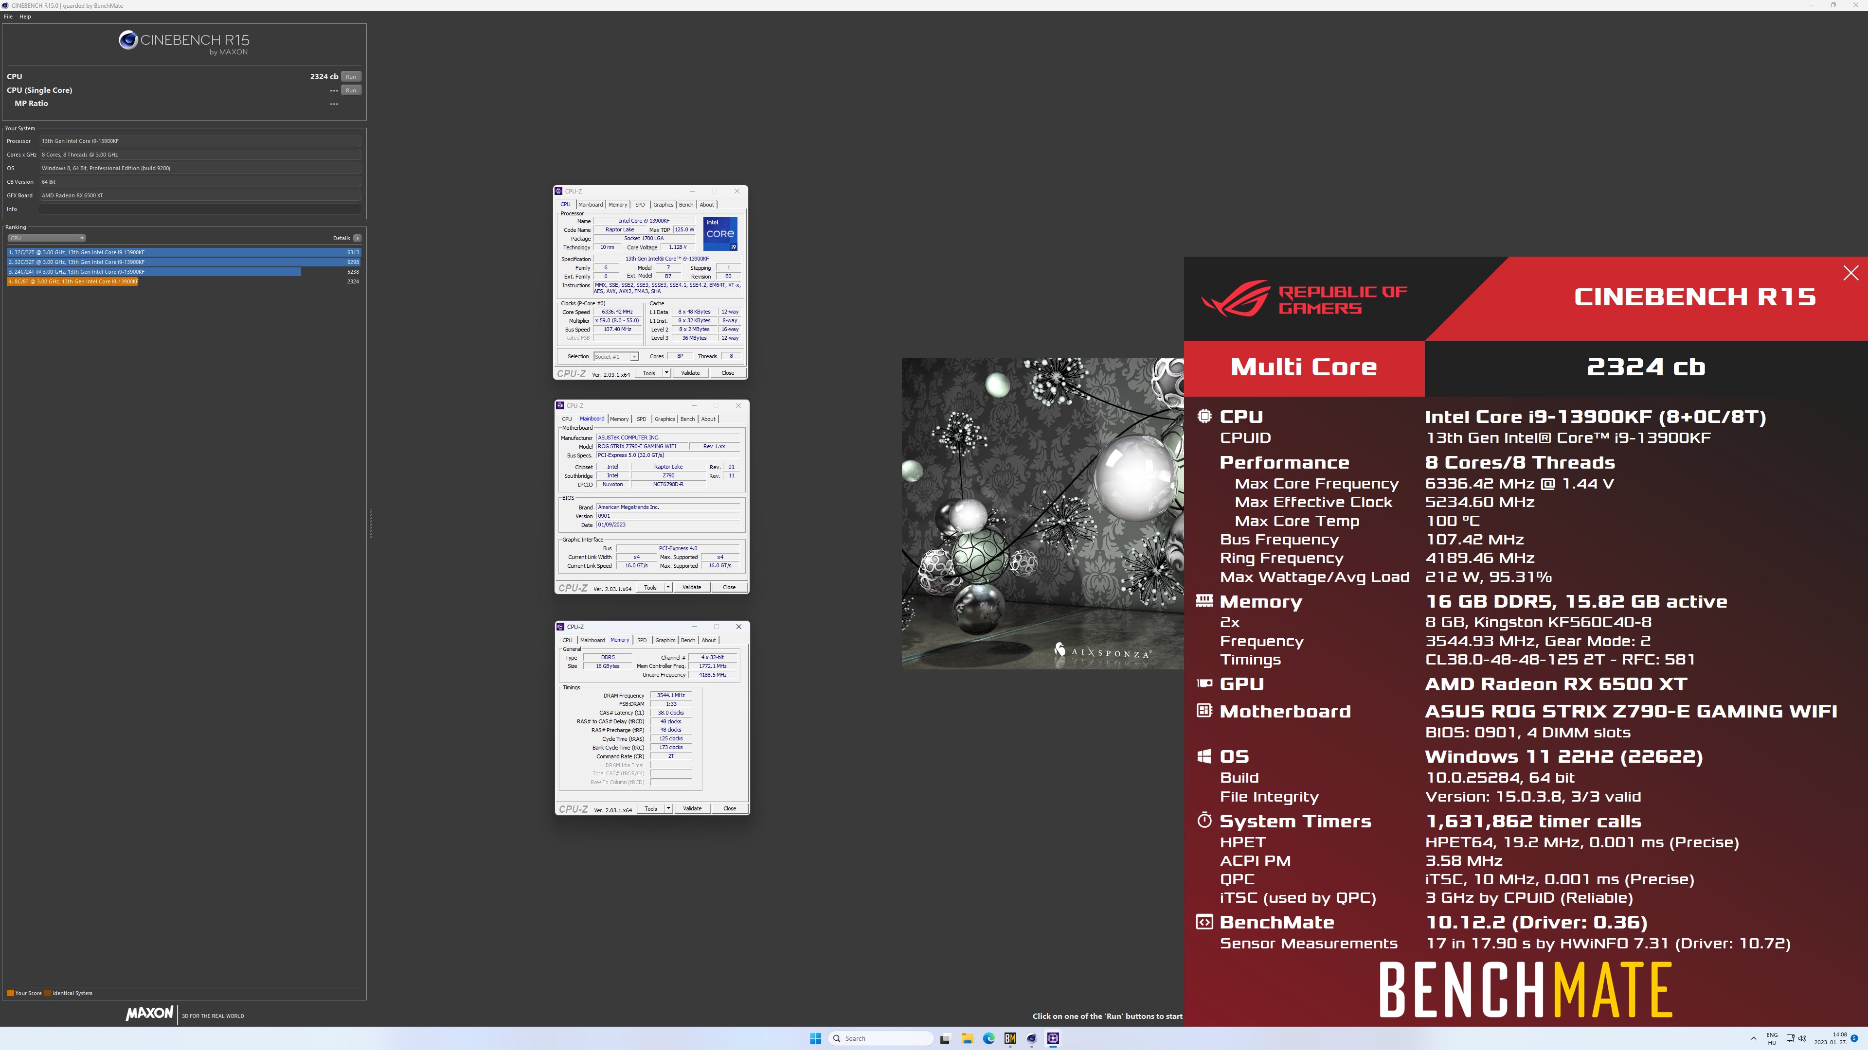
Task: Expand Tools dropdown arrow in bottom CPU-Z window
Action: click(668, 809)
